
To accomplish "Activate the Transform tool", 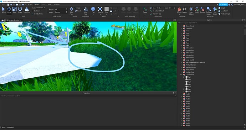I will (27, 10).
